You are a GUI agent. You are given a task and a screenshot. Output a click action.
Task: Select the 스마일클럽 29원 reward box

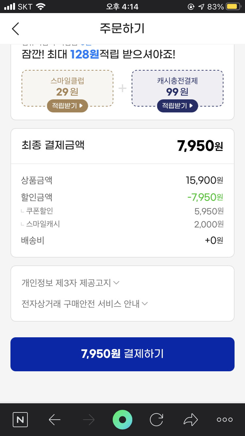(x=68, y=88)
